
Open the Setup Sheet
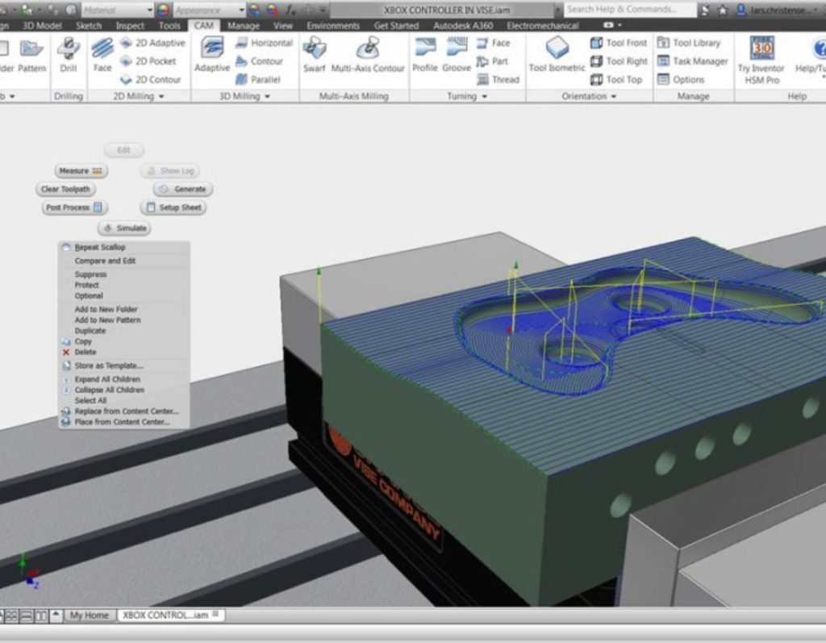click(173, 207)
